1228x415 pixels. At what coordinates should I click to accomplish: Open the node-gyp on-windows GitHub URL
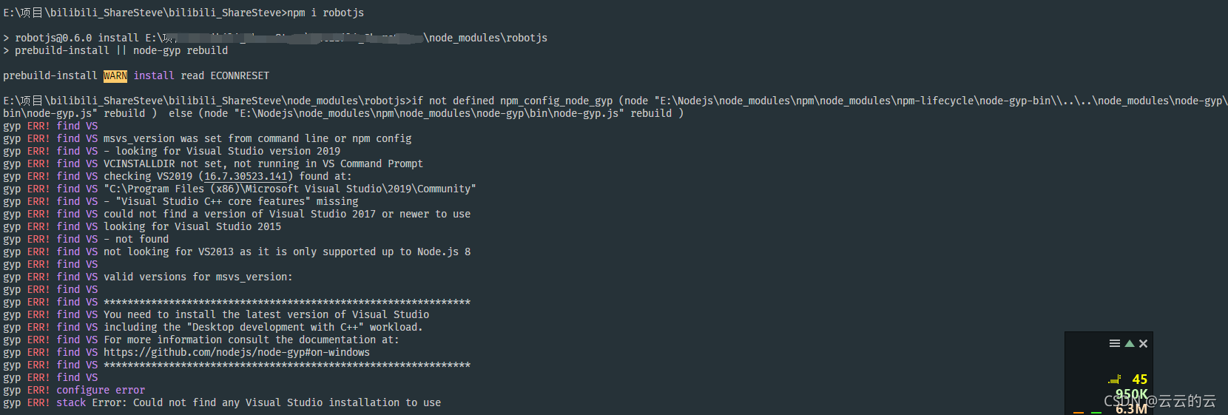click(x=237, y=353)
